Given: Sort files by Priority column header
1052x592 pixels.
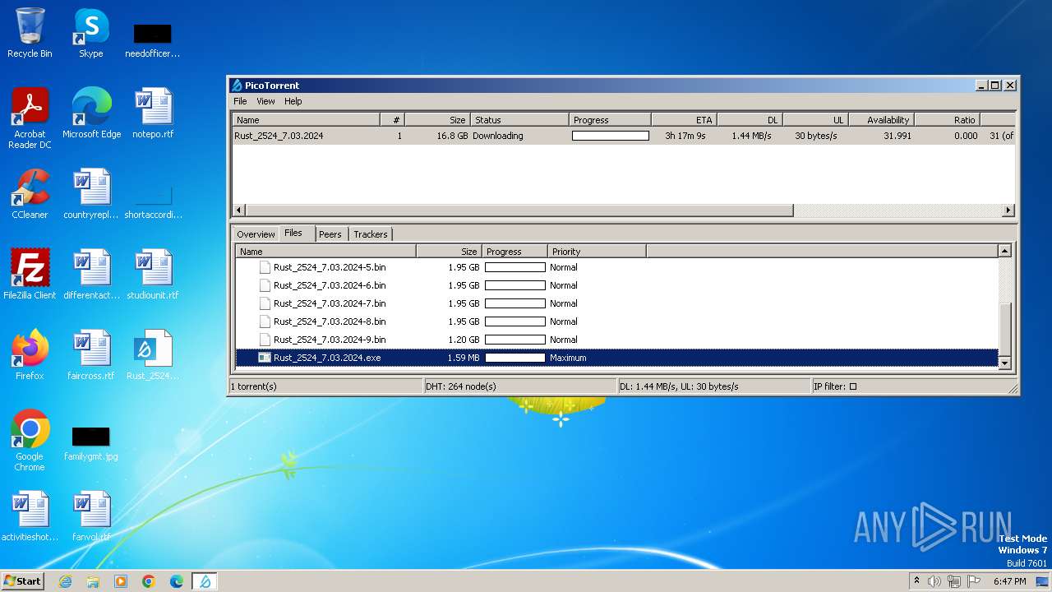Looking at the screenshot, I should click(x=597, y=252).
